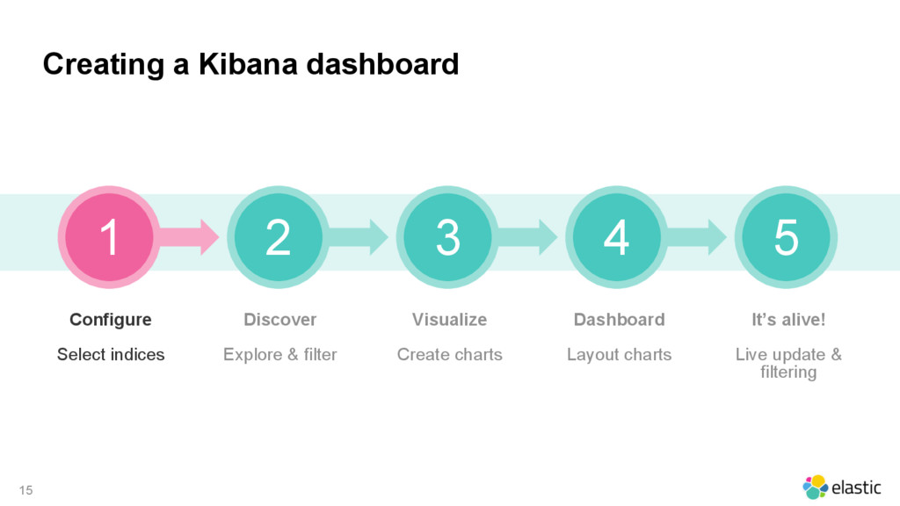Select the teal step 2 circle
This screenshot has width=900, height=506.
(x=279, y=237)
